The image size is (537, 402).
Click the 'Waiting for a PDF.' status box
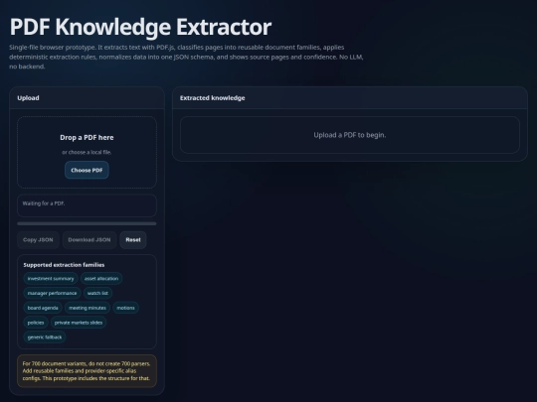(87, 205)
